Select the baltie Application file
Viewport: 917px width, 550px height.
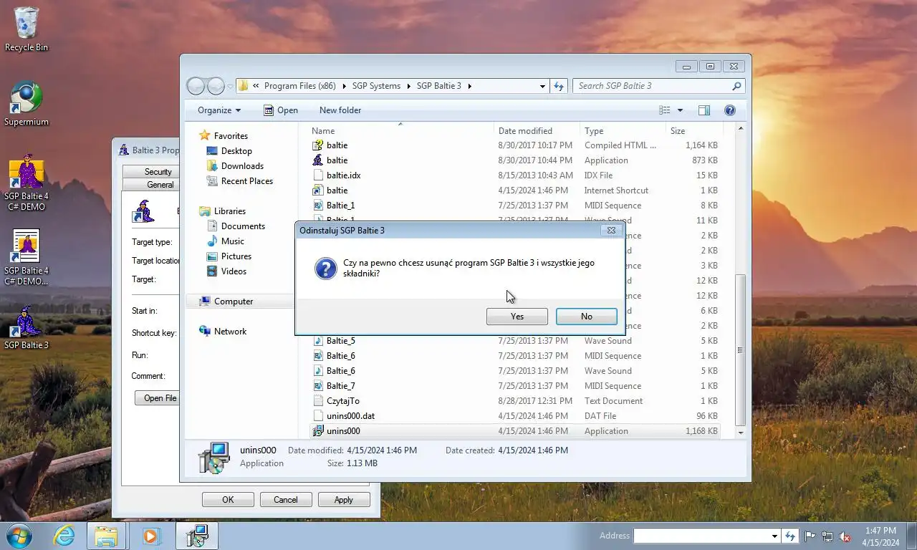click(514, 160)
